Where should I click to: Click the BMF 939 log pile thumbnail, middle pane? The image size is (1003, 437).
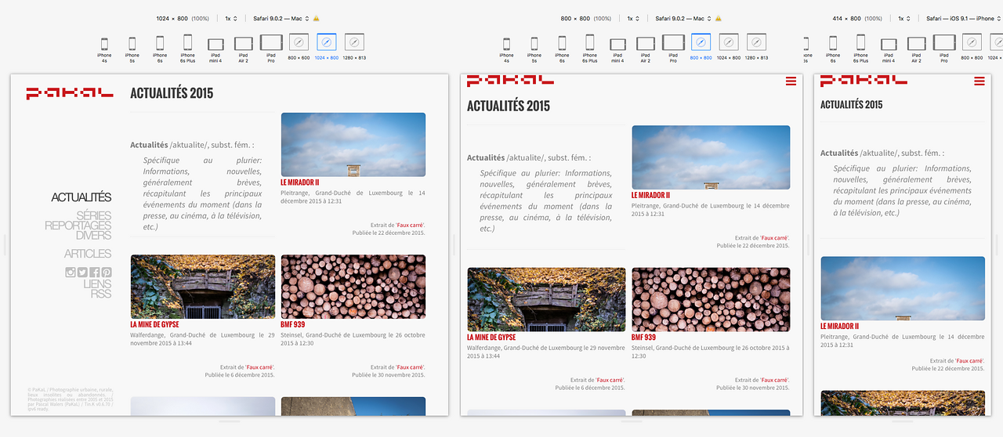711,299
